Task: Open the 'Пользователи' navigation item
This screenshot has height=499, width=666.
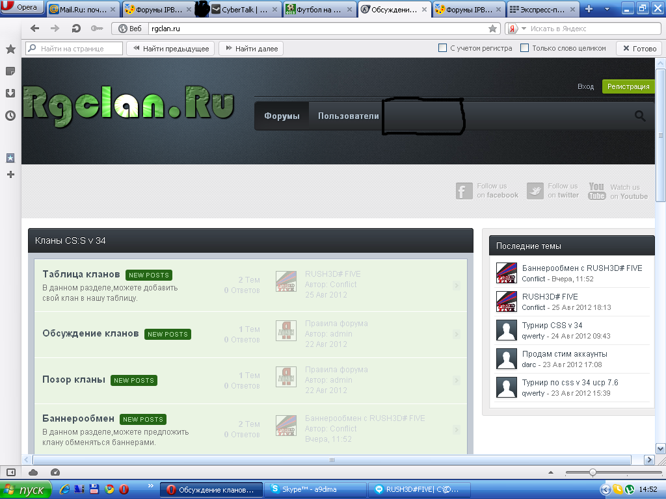Action: click(348, 116)
